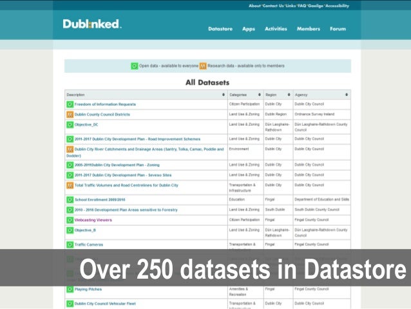
Task: Click open-data icon beside Playing Pitches
Action: 70,289
